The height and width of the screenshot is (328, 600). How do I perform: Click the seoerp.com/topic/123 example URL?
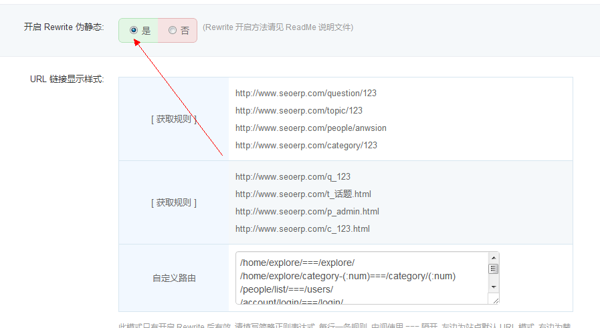(x=298, y=111)
